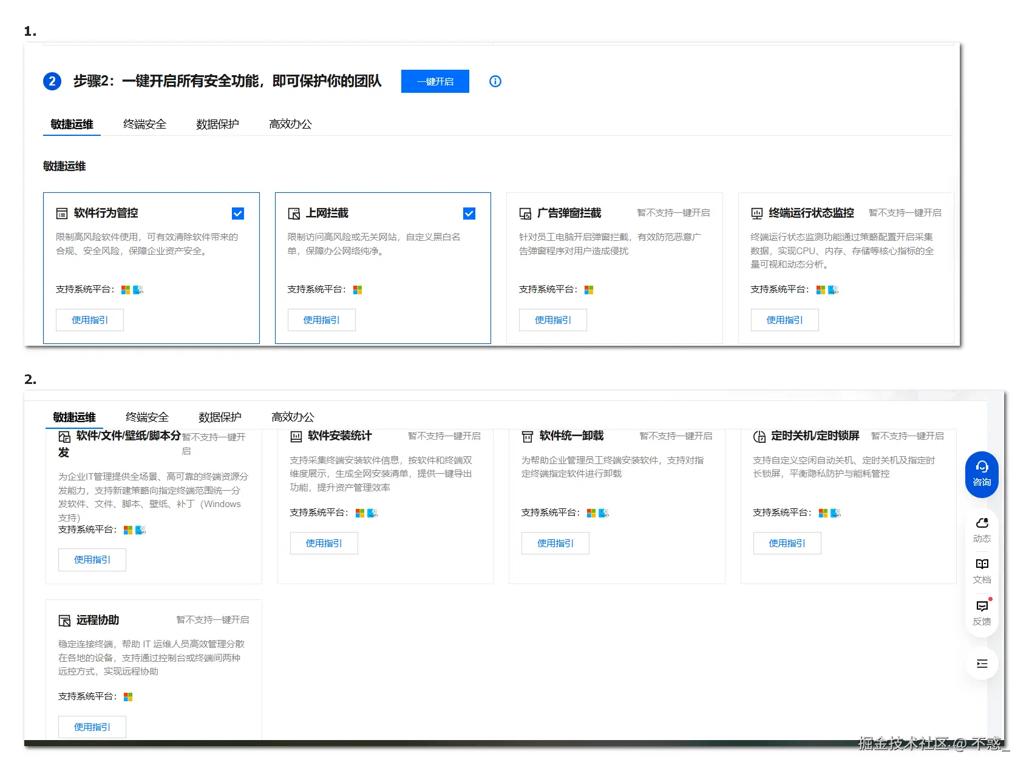This screenshot has width=1029, height=771.
Task: Click the 远程协助 card title
Action: [97, 620]
